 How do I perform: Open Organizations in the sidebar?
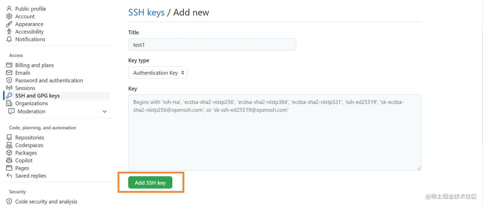pos(31,103)
